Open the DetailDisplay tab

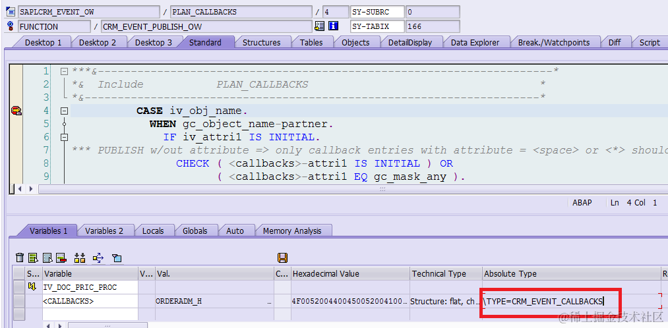tap(410, 43)
